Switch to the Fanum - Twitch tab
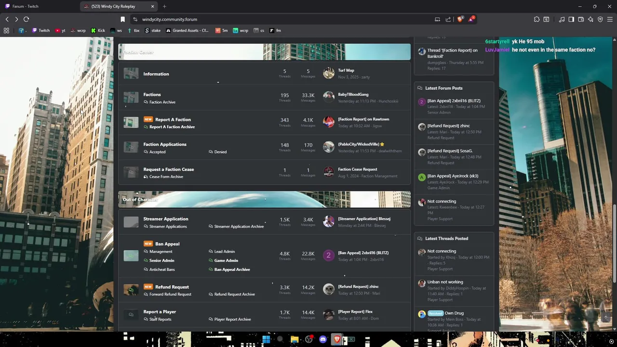Viewport: 617px width, 347px height. [40, 6]
